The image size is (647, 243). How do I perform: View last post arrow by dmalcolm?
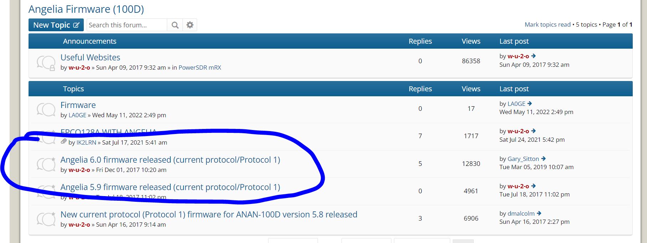539,214
